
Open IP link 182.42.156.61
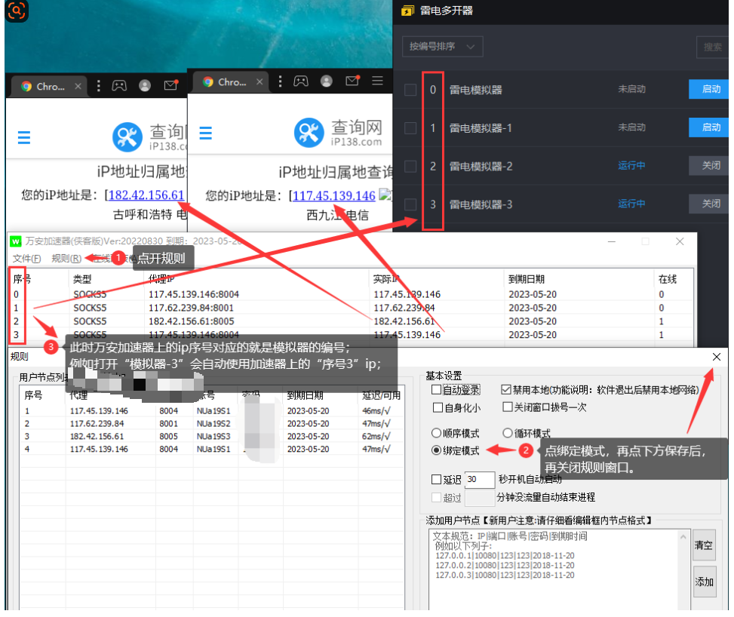click(146, 195)
